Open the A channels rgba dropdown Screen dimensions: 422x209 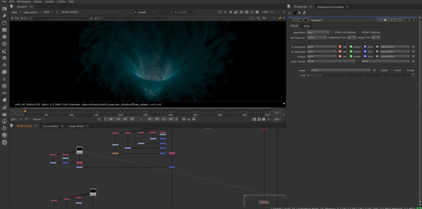click(321, 47)
